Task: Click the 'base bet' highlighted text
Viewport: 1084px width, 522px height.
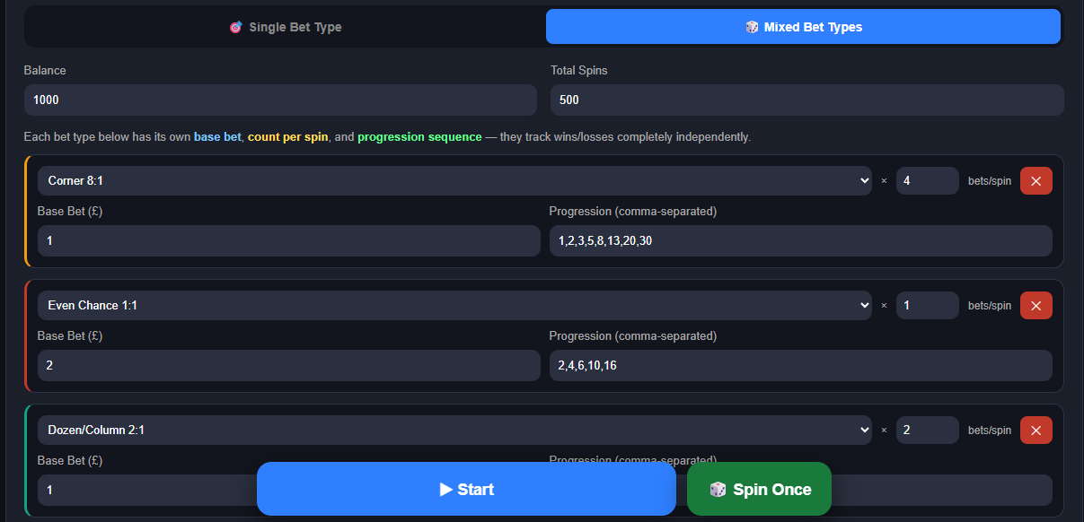Action: tap(217, 137)
